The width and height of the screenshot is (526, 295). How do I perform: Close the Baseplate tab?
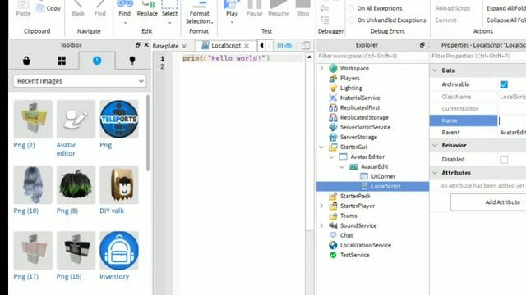[184, 46]
